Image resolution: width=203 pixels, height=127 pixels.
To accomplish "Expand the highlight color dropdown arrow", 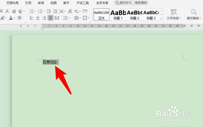I will tap(6, 18).
